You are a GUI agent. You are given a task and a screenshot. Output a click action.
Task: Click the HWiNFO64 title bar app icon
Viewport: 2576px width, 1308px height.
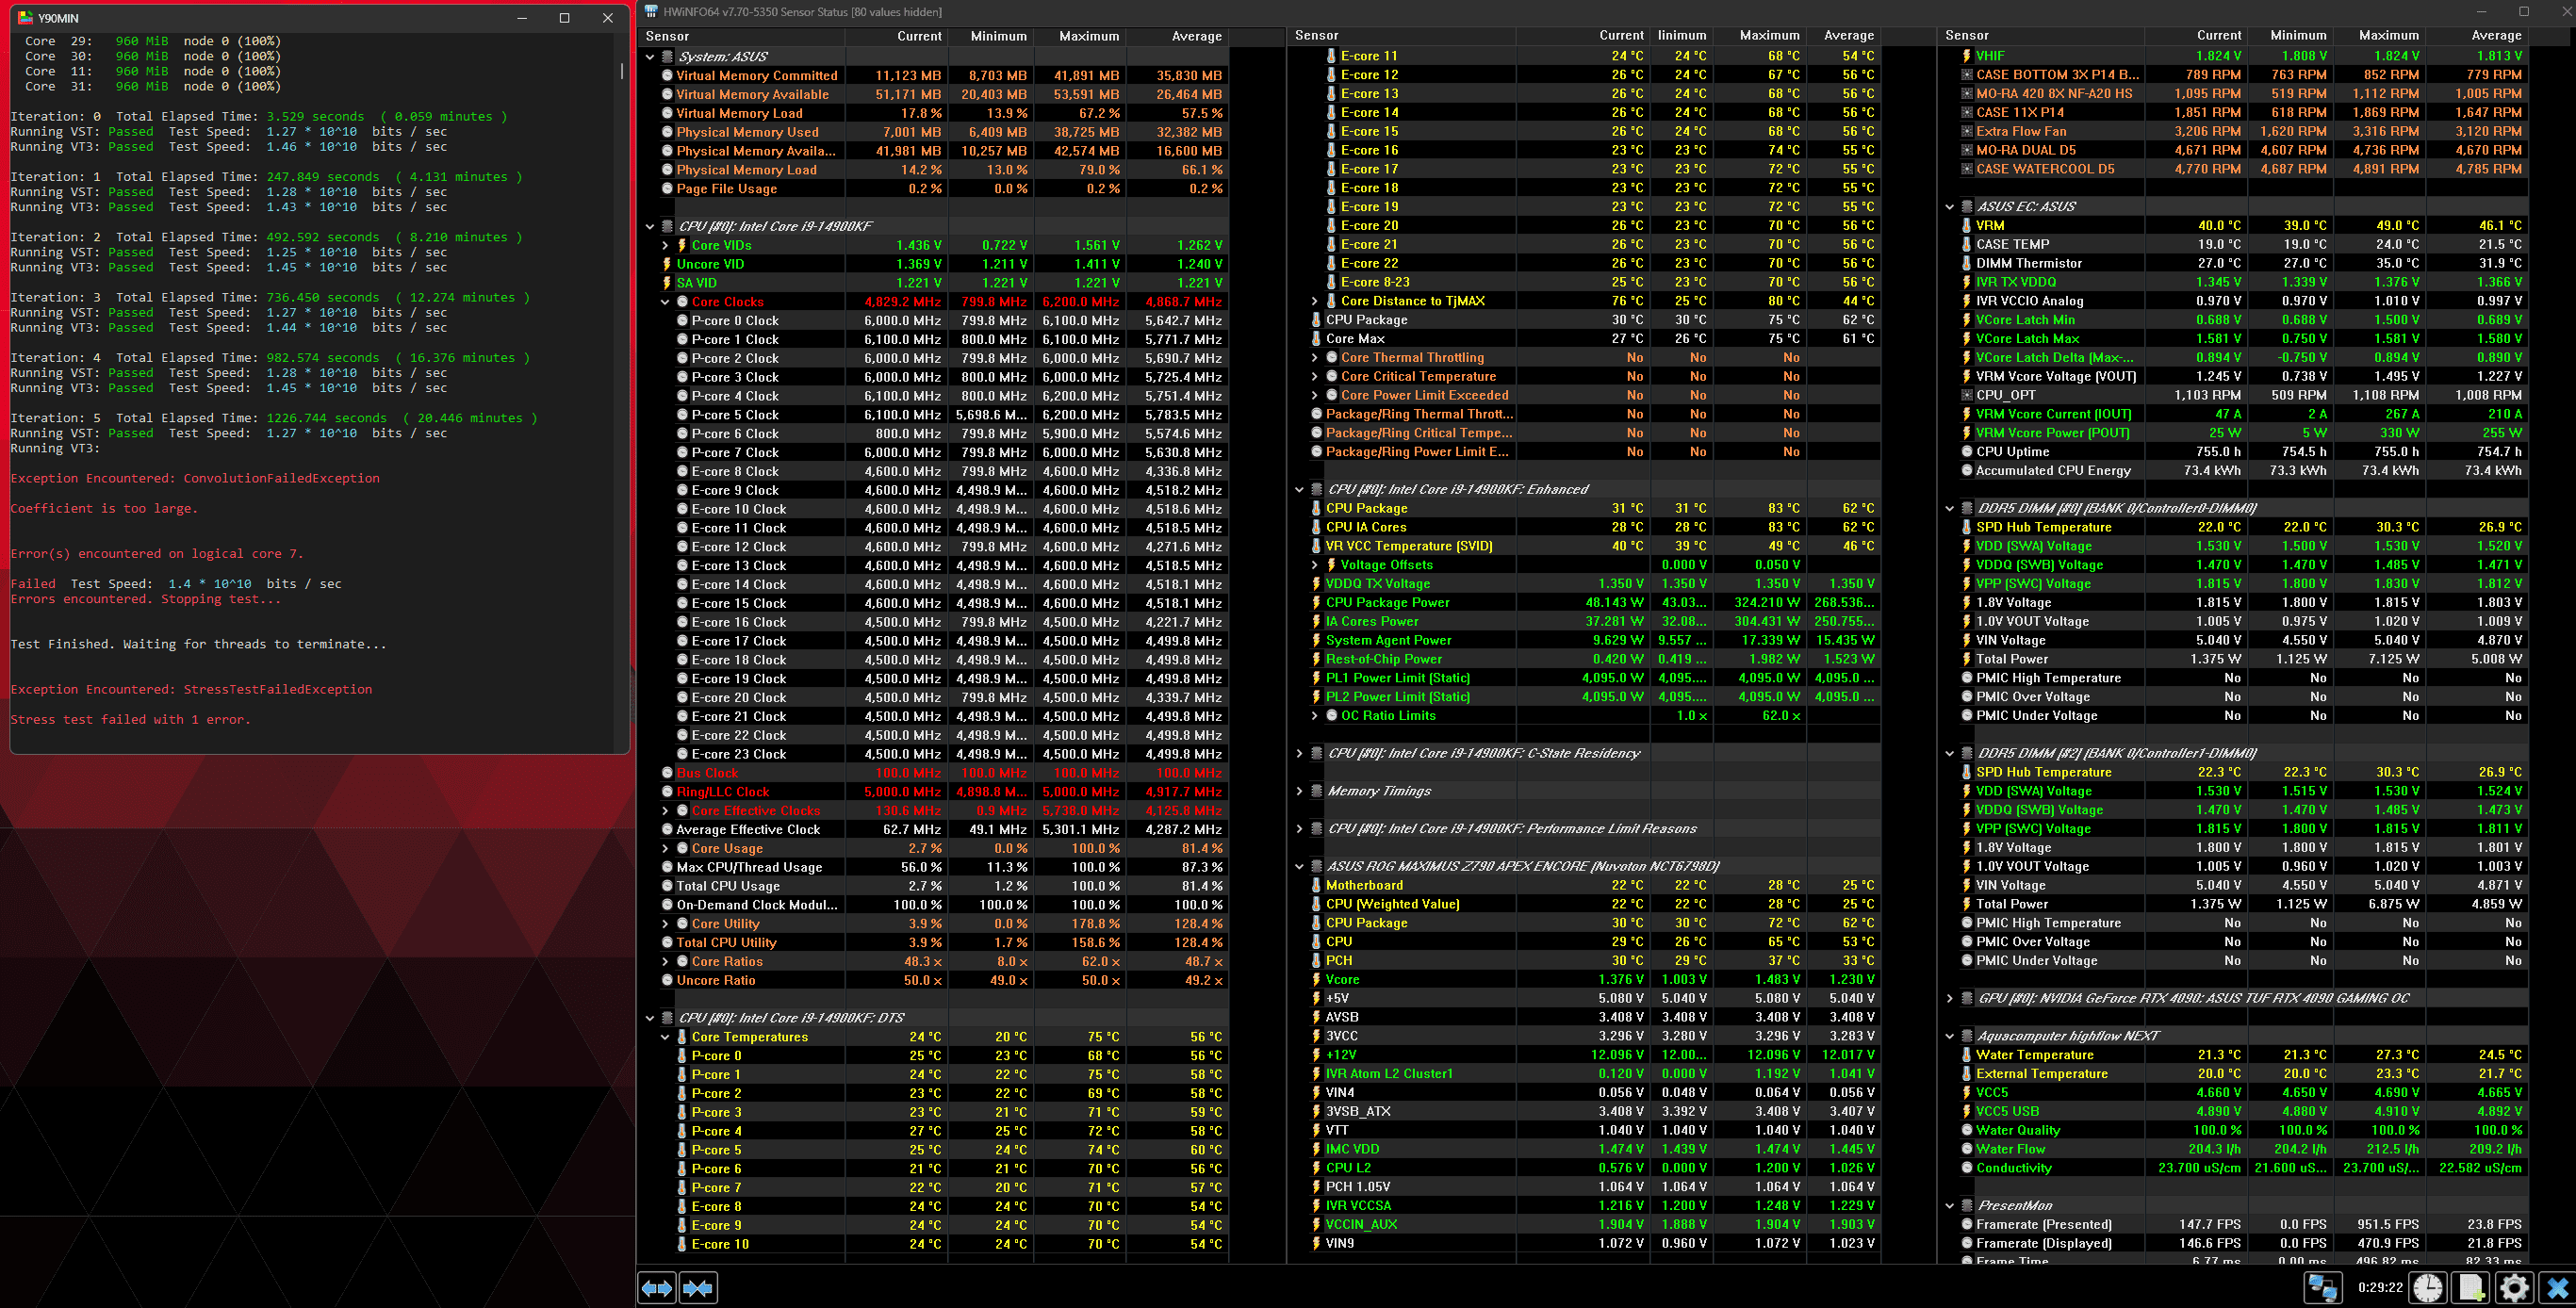pyautogui.click(x=651, y=12)
